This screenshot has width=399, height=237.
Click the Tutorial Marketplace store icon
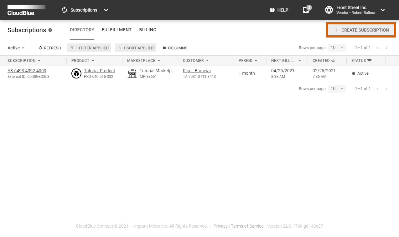click(x=132, y=73)
